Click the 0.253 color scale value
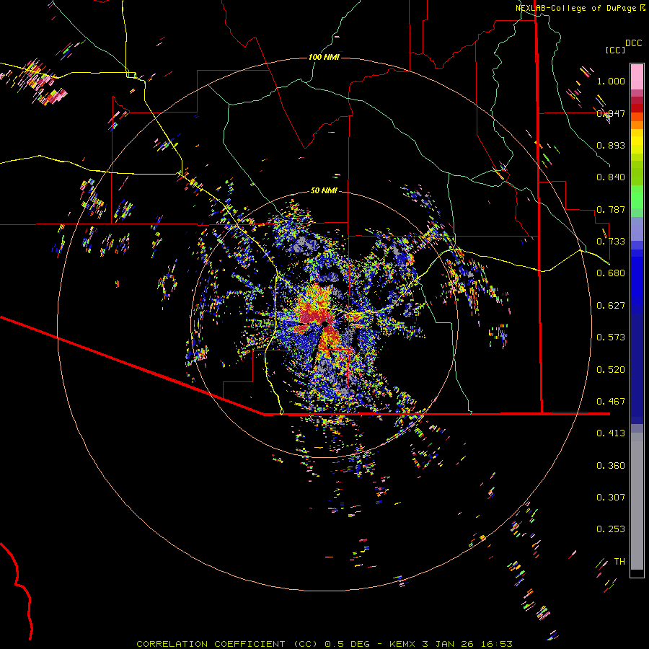This screenshot has width=649, height=649. click(x=611, y=529)
